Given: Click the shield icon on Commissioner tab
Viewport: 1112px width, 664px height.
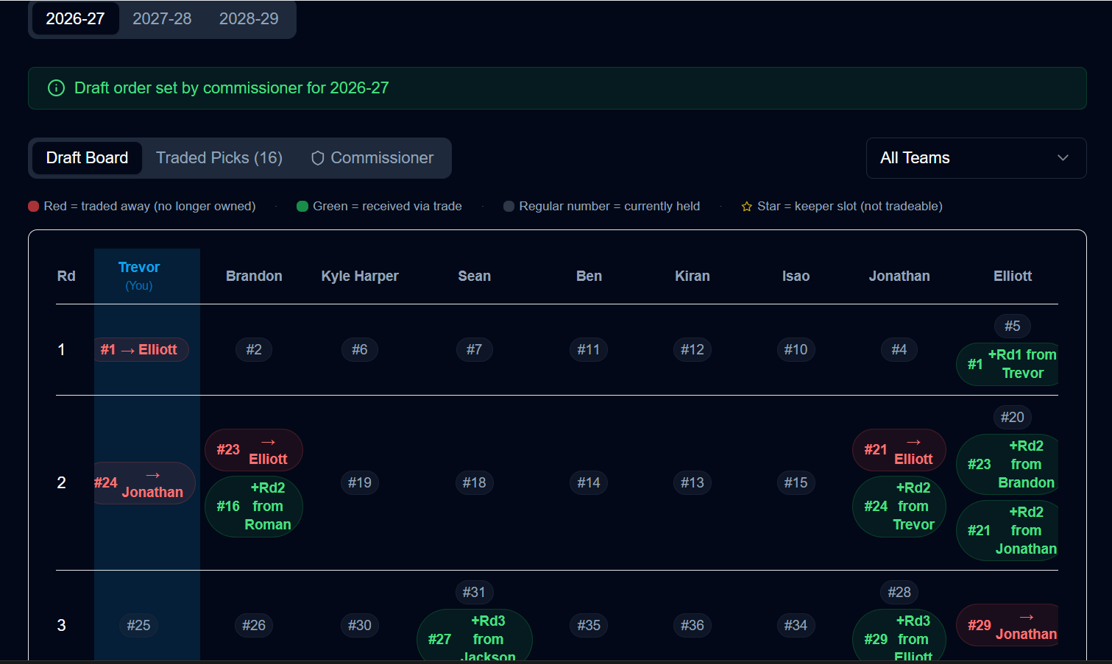Looking at the screenshot, I should coord(318,158).
